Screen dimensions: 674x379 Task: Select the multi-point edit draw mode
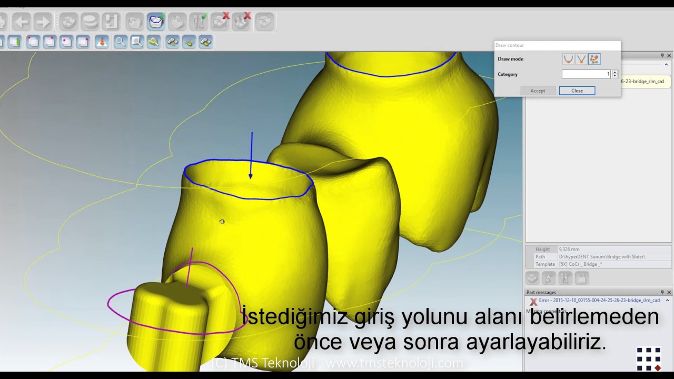click(594, 59)
